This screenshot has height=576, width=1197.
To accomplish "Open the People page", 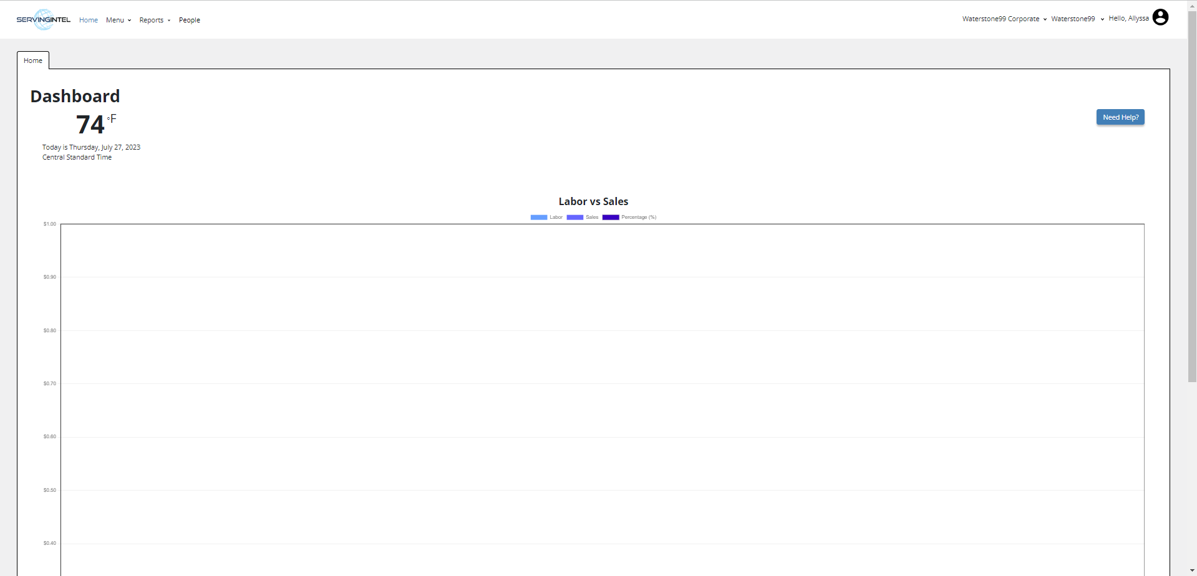I will 189,20.
